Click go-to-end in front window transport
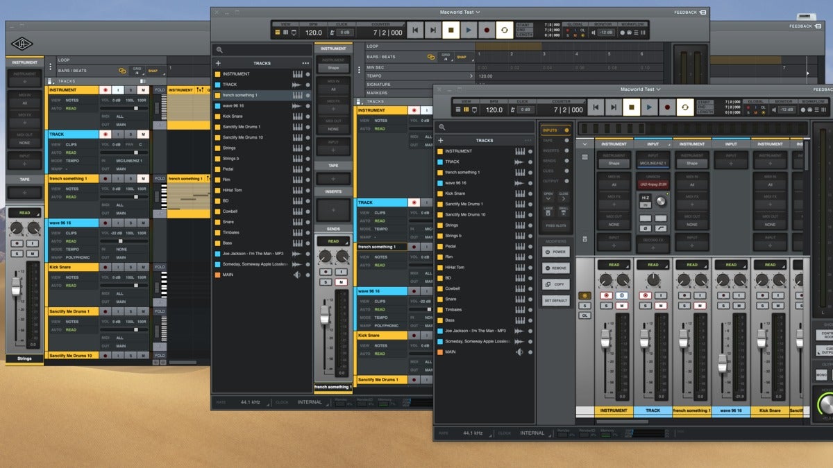Image resolution: width=833 pixels, height=468 pixels. point(614,107)
